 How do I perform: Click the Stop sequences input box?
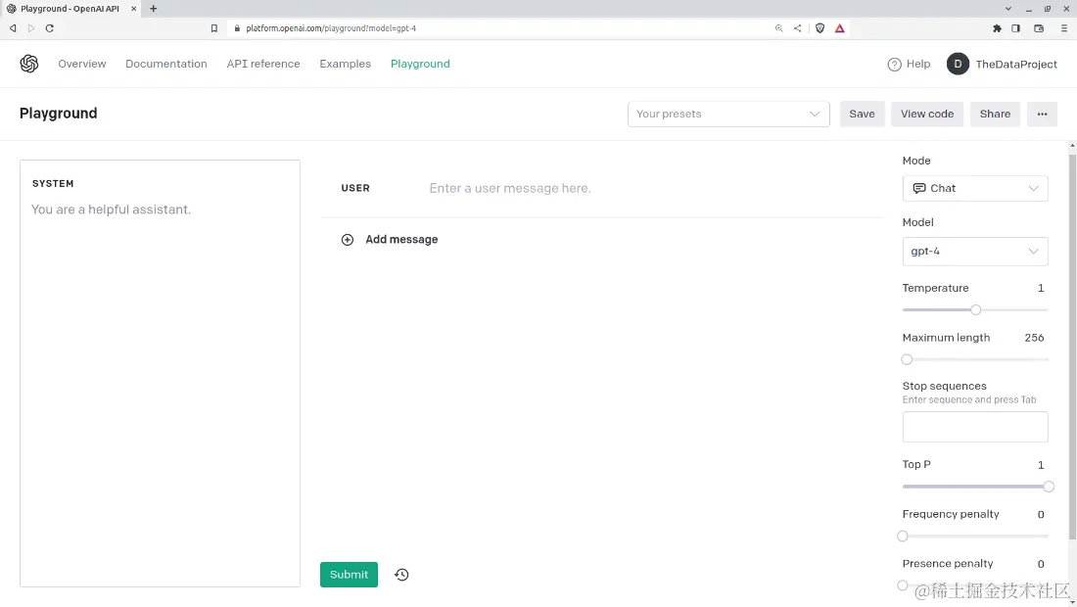click(974, 427)
